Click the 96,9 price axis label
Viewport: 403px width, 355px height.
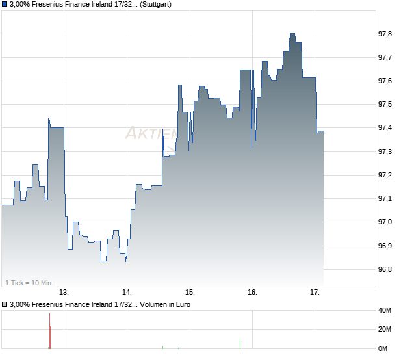coord(385,246)
